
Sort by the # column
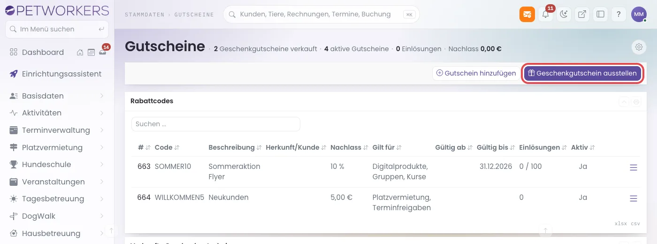(144, 147)
